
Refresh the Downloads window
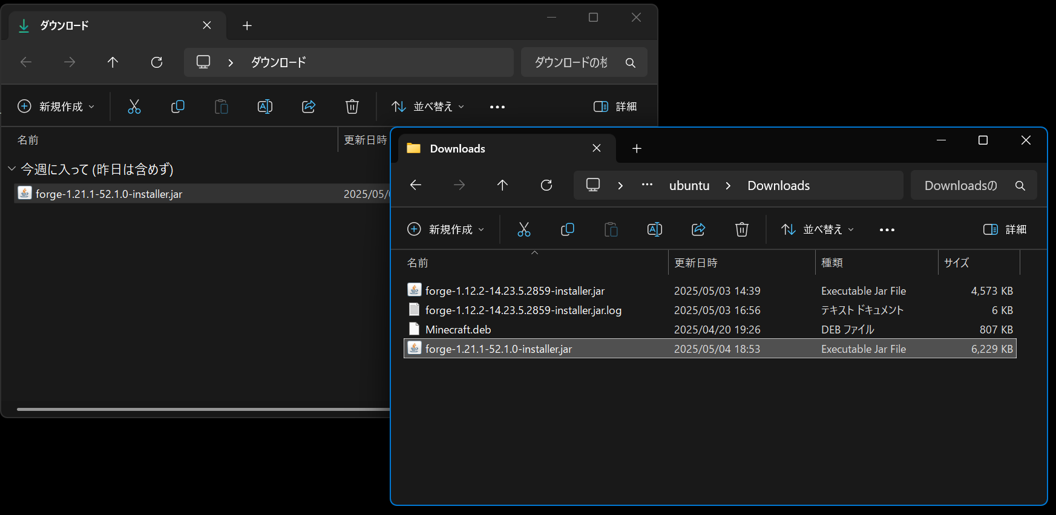(546, 185)
